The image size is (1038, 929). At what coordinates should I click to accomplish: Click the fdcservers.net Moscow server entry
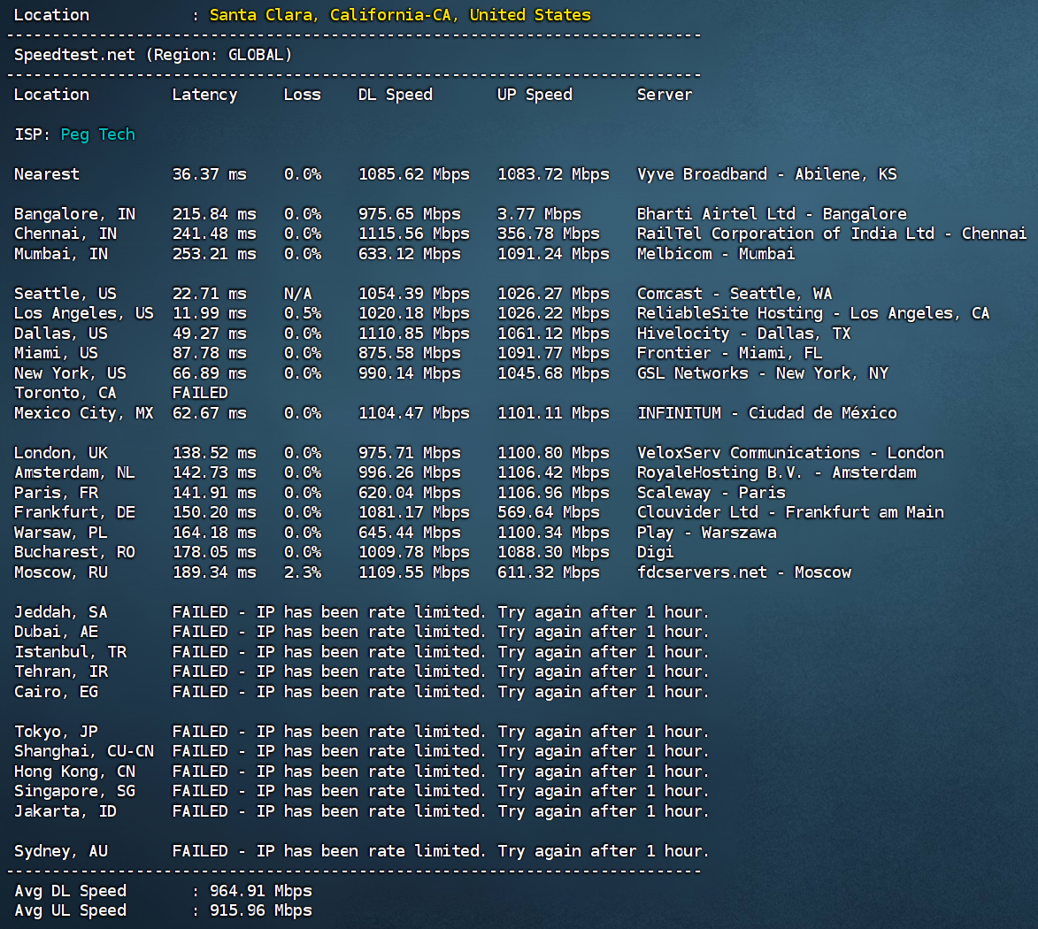[744, 572]
